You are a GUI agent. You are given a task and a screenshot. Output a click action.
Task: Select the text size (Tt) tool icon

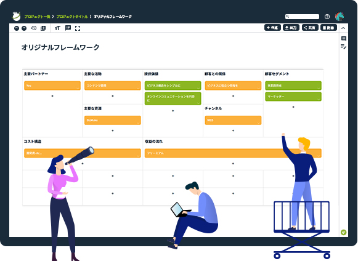(x=57, y=28)
